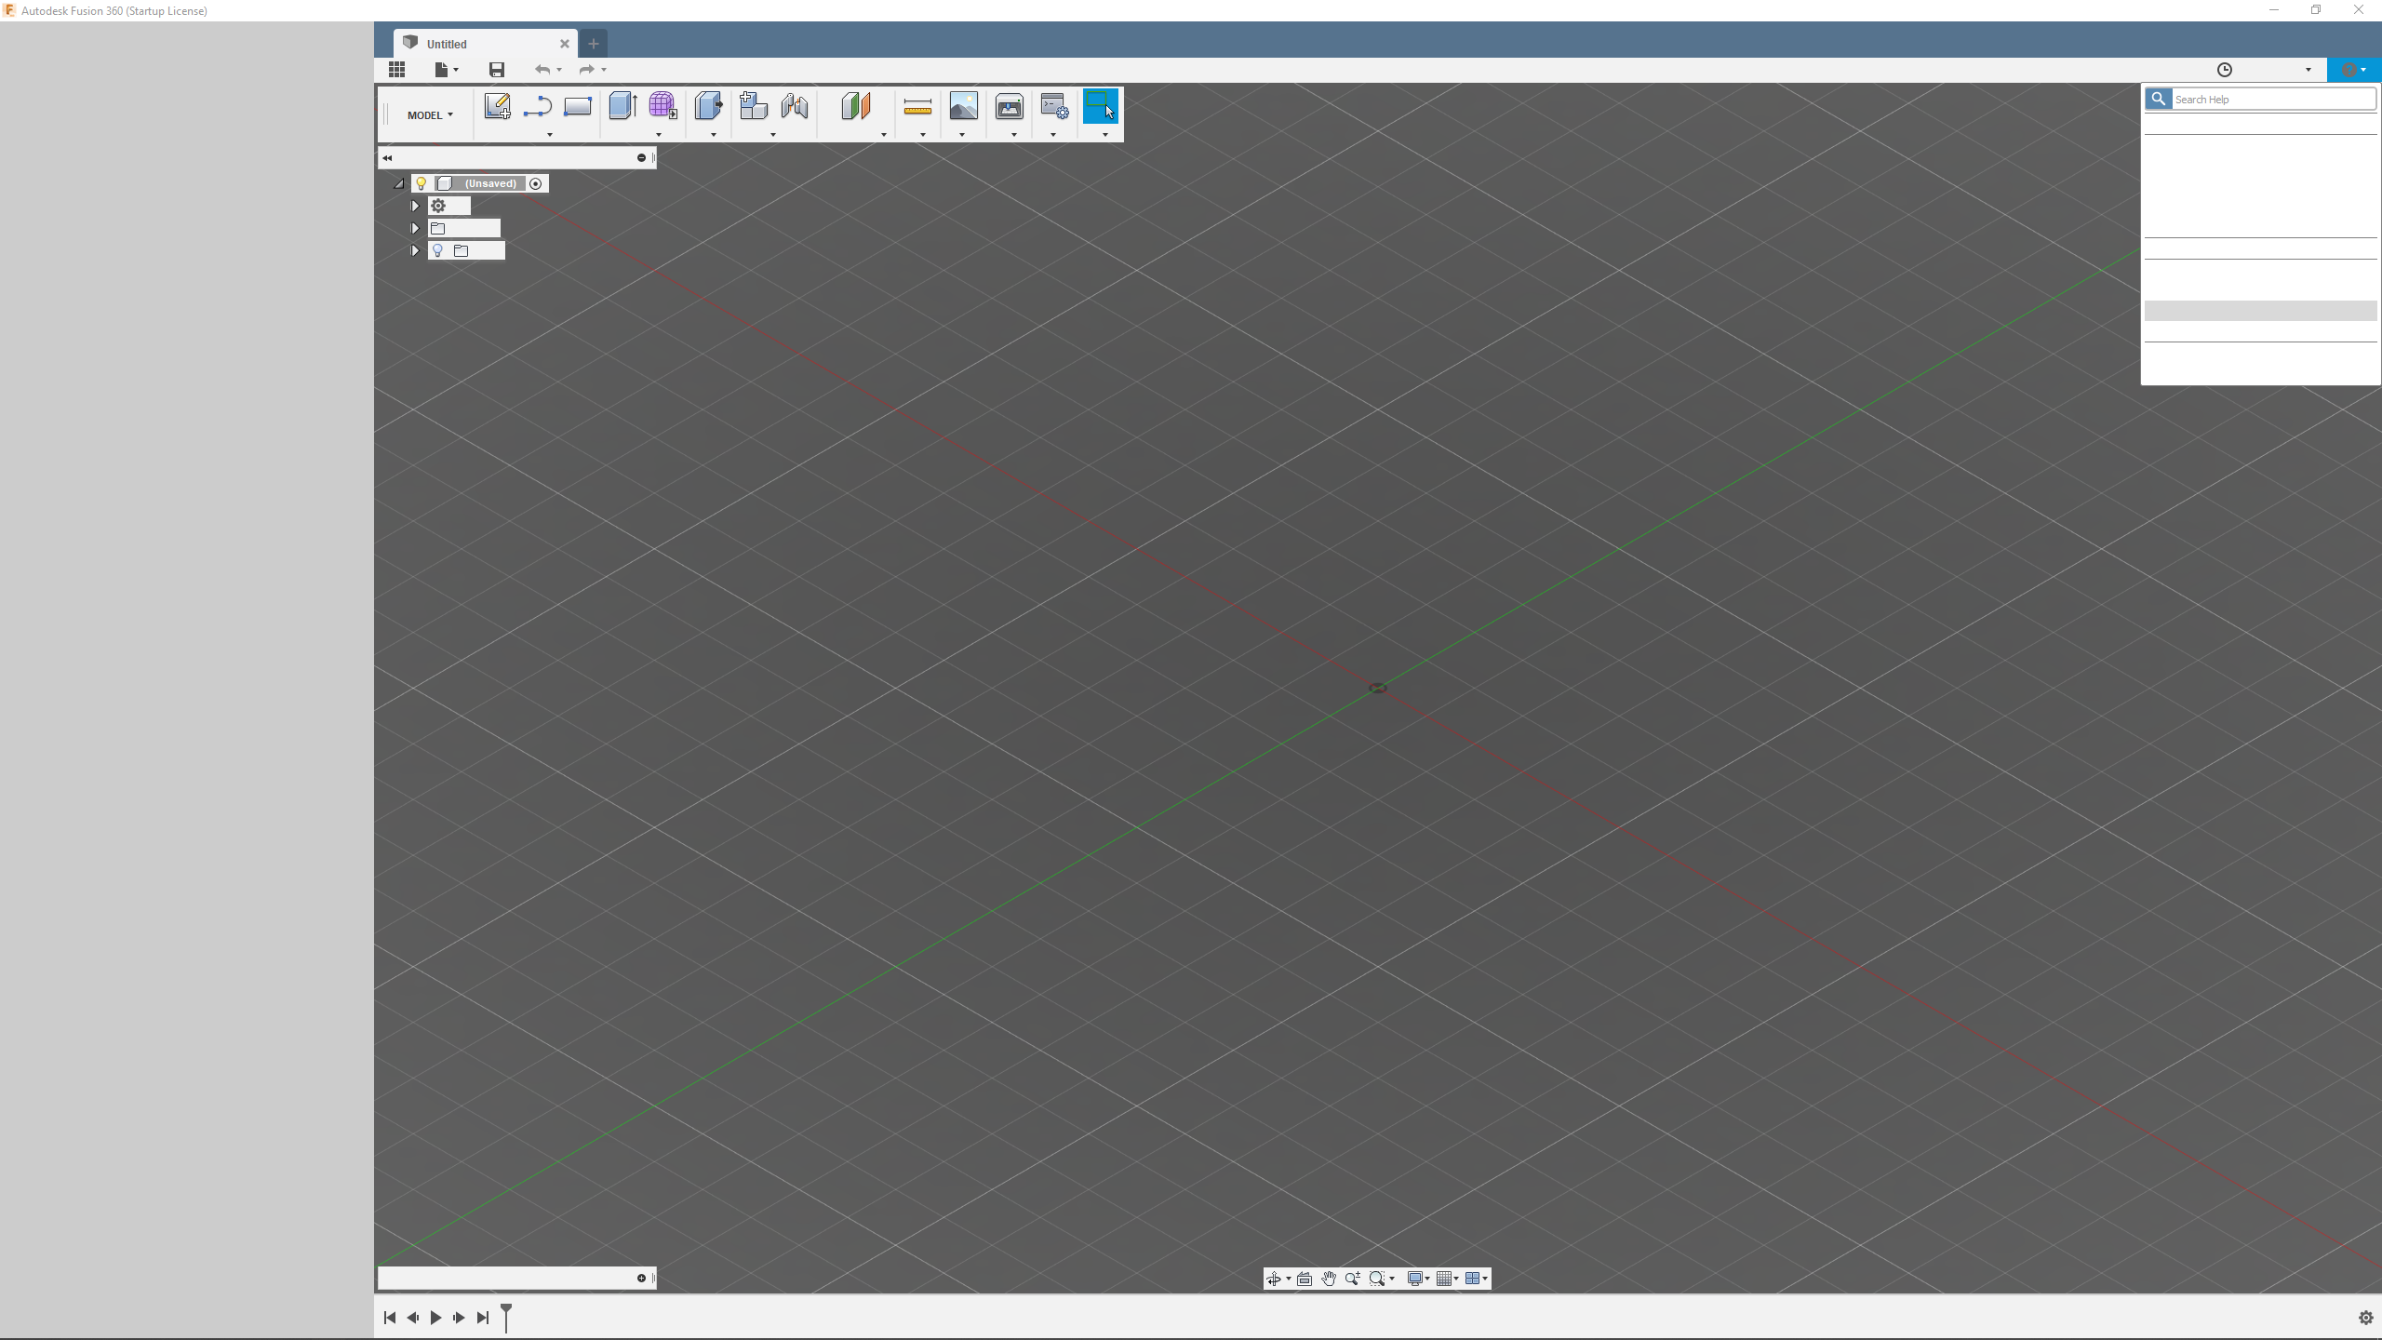Click the Insert image icon
Screen dimensions: 2382x1340
[x=963, y=106]
